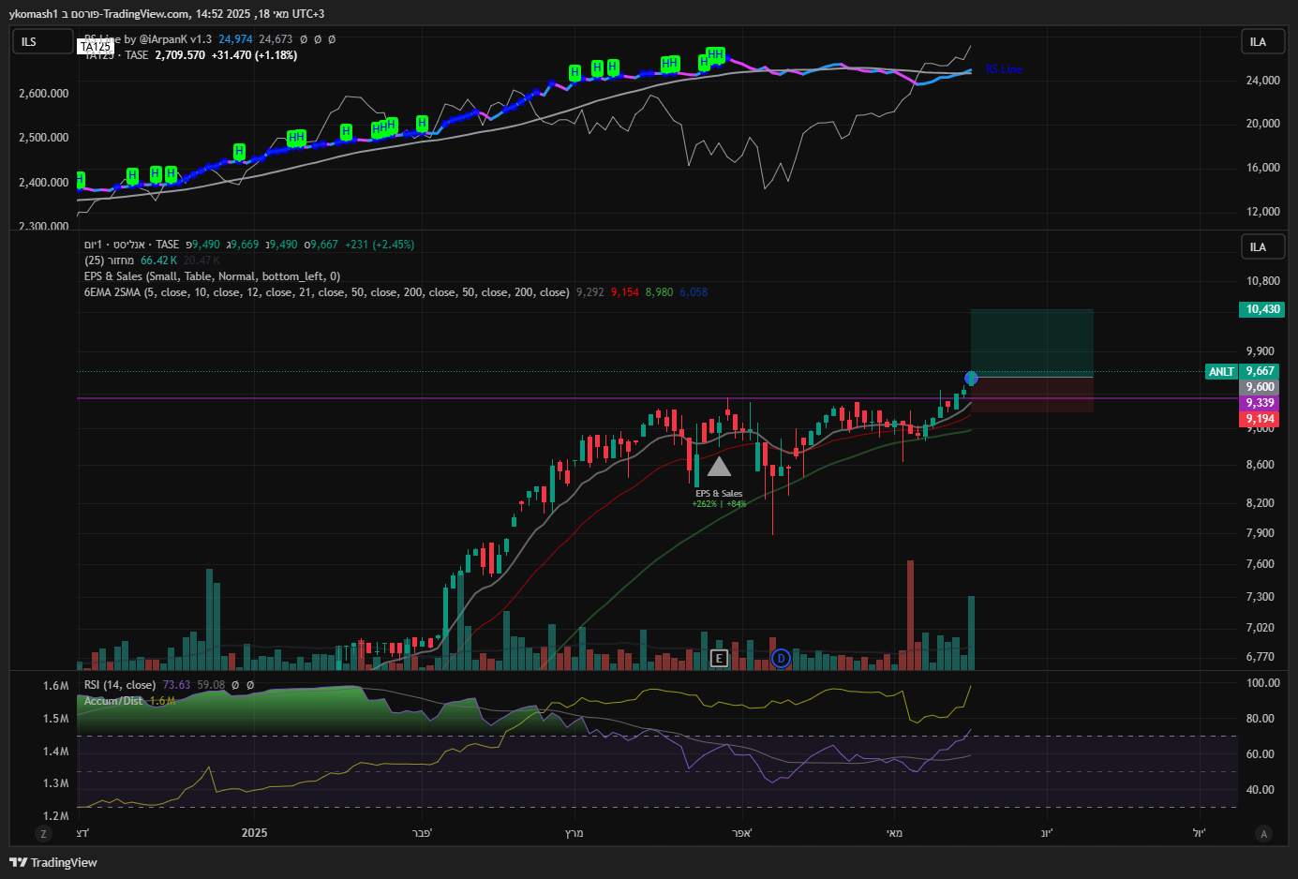
Task: Click the red 9,154 moving average value
Action: 625,292
